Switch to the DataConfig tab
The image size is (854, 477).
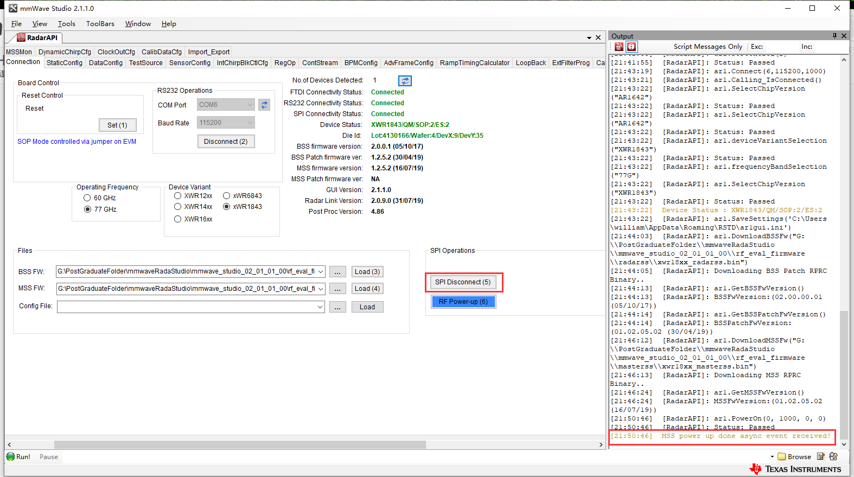point(106,63)
